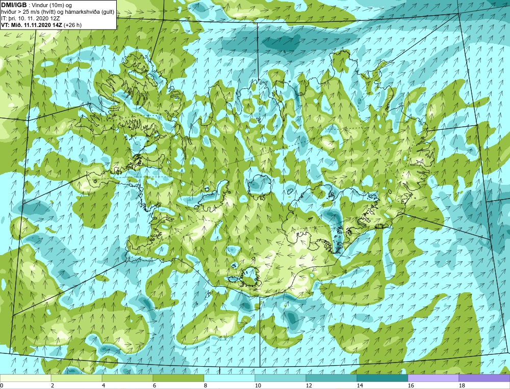Image resolution: width=510 pixels, height=389 pixels.
Task: Click the legend tick label '16'
Action: point(411,386)
